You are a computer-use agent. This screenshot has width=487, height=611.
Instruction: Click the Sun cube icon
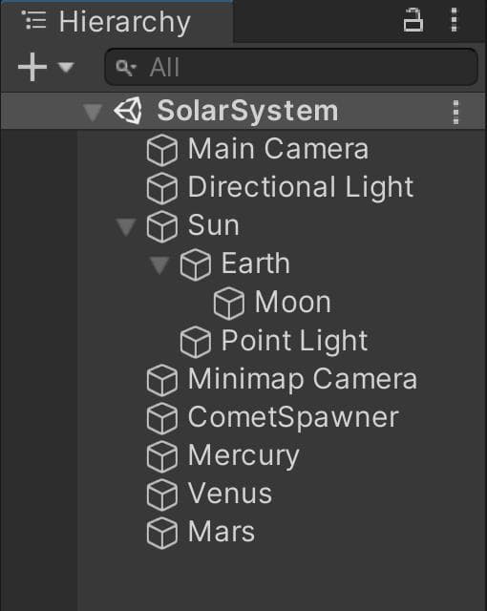162,226
